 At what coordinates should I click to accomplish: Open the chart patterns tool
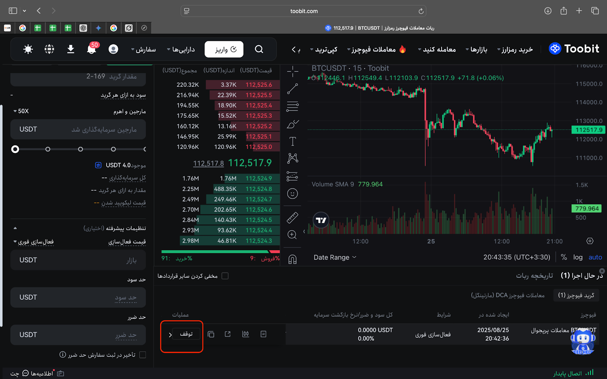click(x=292, y=158)
